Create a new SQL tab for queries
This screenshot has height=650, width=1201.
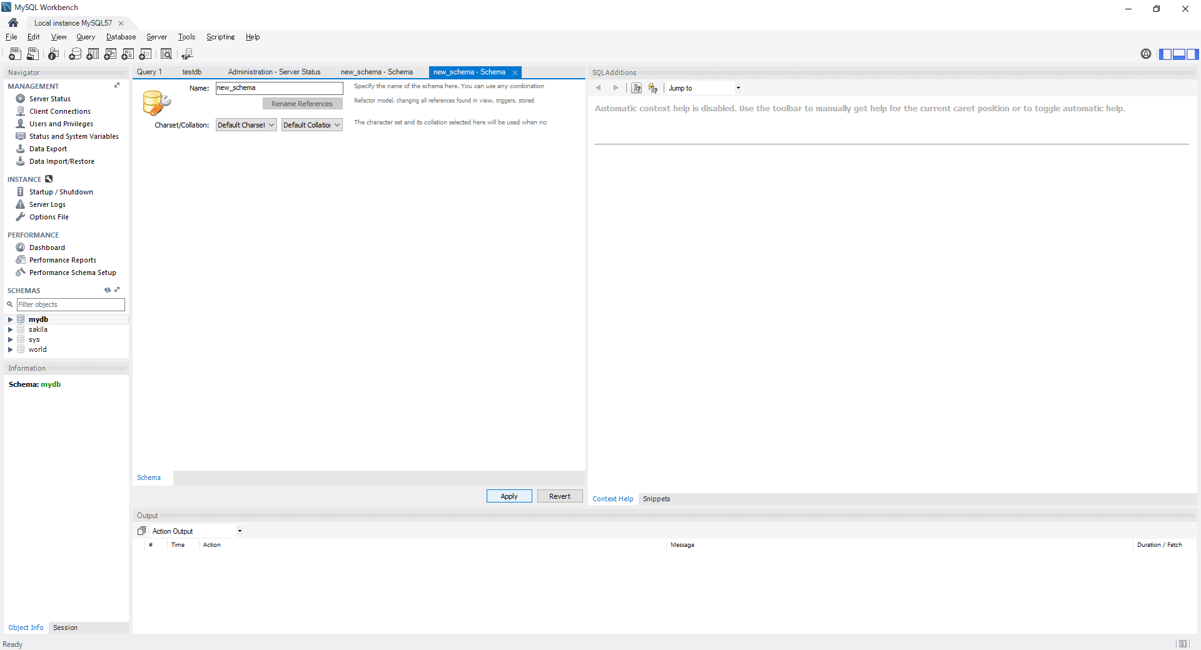[x=15, y=54]
